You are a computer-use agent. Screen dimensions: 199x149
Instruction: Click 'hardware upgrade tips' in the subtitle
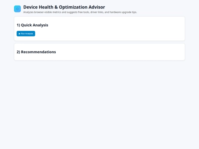click(123, 12)
